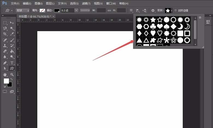Click the H height input field

coord(121,10)
